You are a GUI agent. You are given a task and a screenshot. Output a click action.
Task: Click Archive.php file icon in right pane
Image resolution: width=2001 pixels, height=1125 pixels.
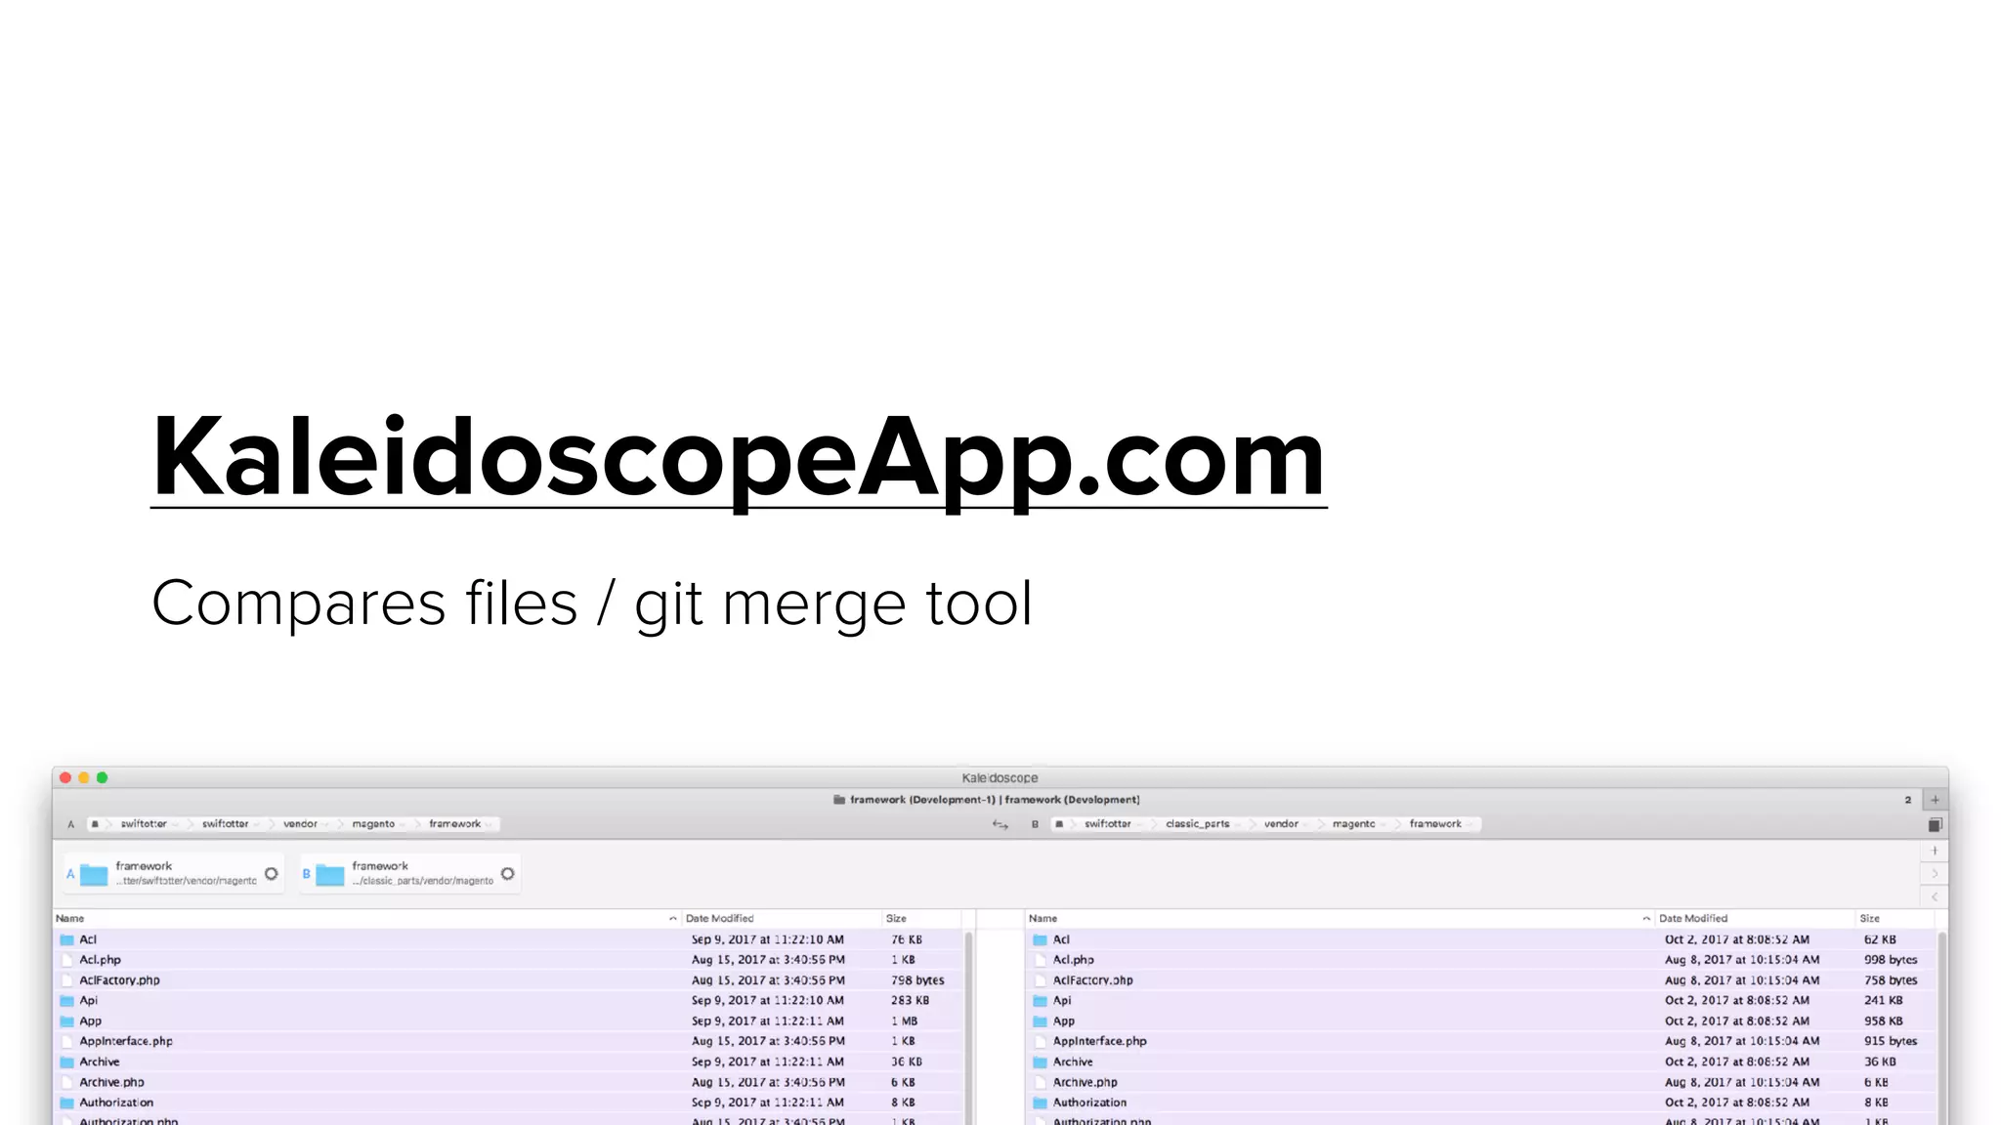[x=1041, y=1083]
